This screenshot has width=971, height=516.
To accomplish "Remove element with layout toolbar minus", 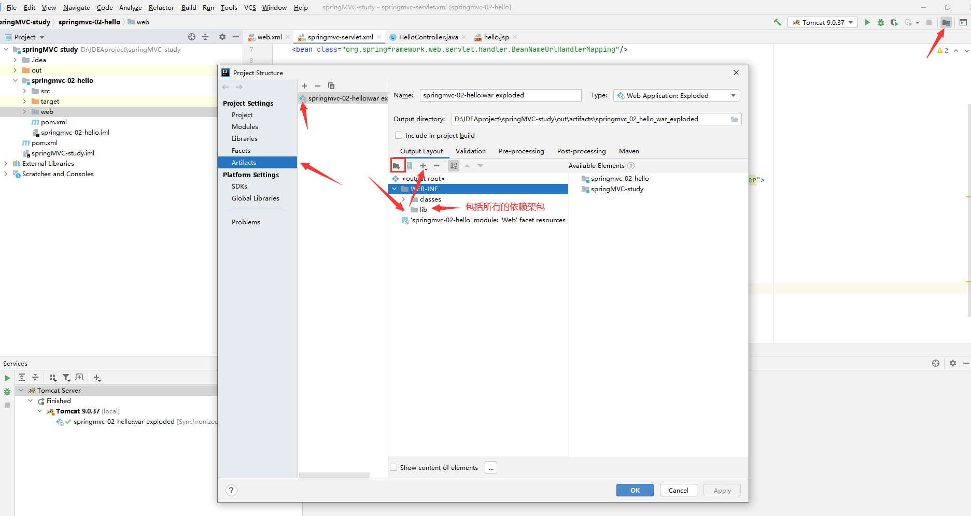I will coord(437,166).
